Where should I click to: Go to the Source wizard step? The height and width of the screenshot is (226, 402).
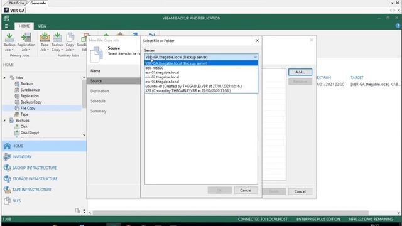pyautogui.click(x=114, y=81)
